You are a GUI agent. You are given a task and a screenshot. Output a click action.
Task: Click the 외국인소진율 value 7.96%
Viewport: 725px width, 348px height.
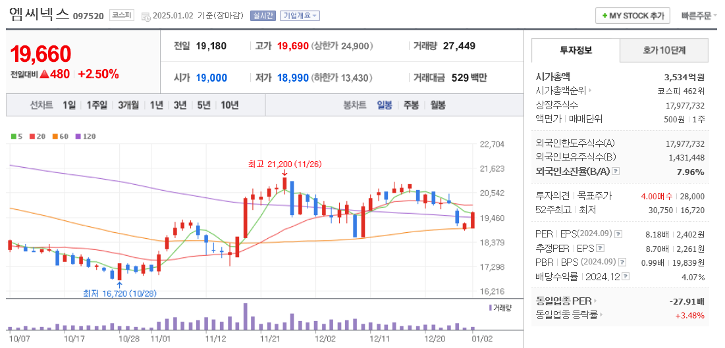tap(691, 172)
